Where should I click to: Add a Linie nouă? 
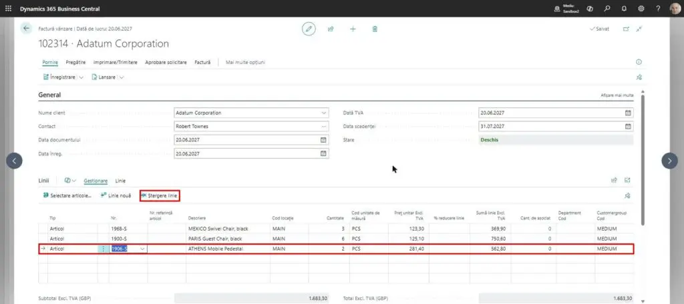(116, 195)
